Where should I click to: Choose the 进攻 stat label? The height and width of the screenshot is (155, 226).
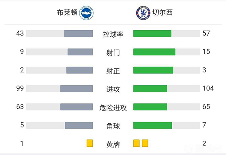click(113, 89)
